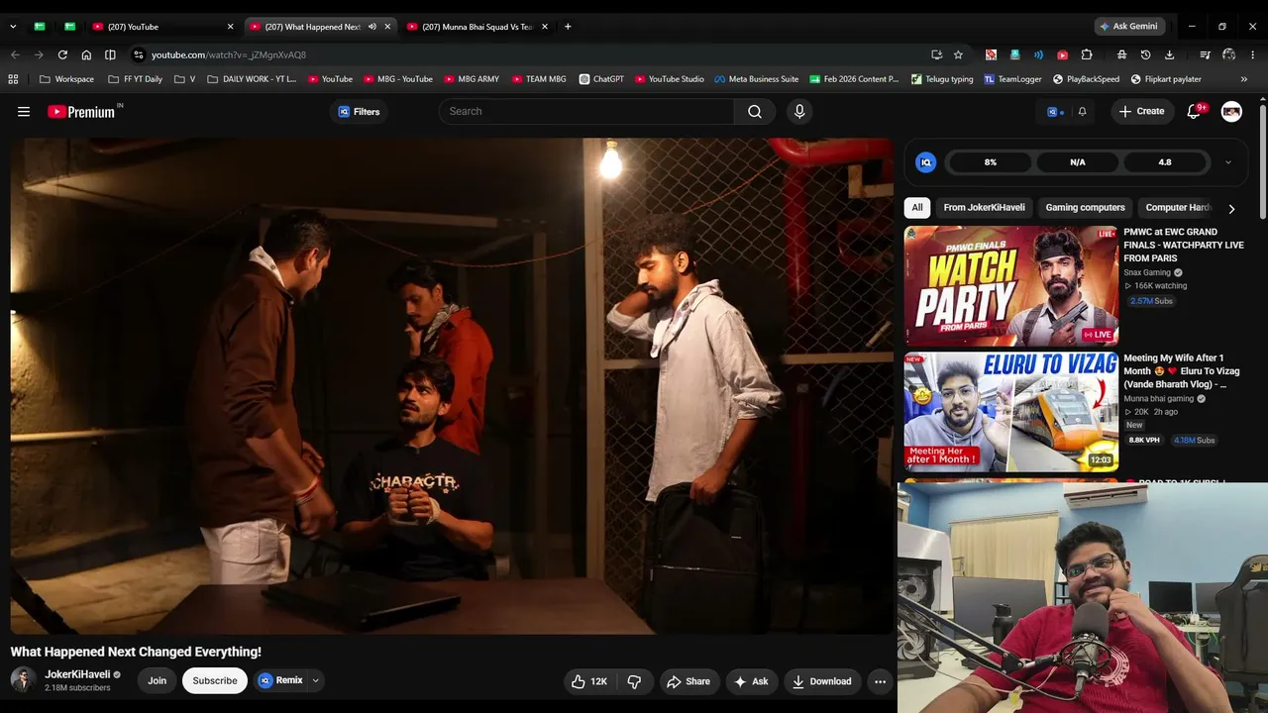Screen dimensions: 1268x713
Task: View site information icon in address bar
Action: coord(139,54)
